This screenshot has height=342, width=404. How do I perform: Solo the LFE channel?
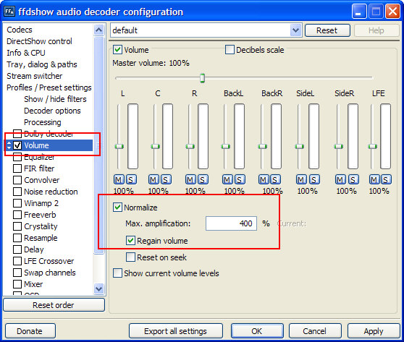(x=386, y=179)
